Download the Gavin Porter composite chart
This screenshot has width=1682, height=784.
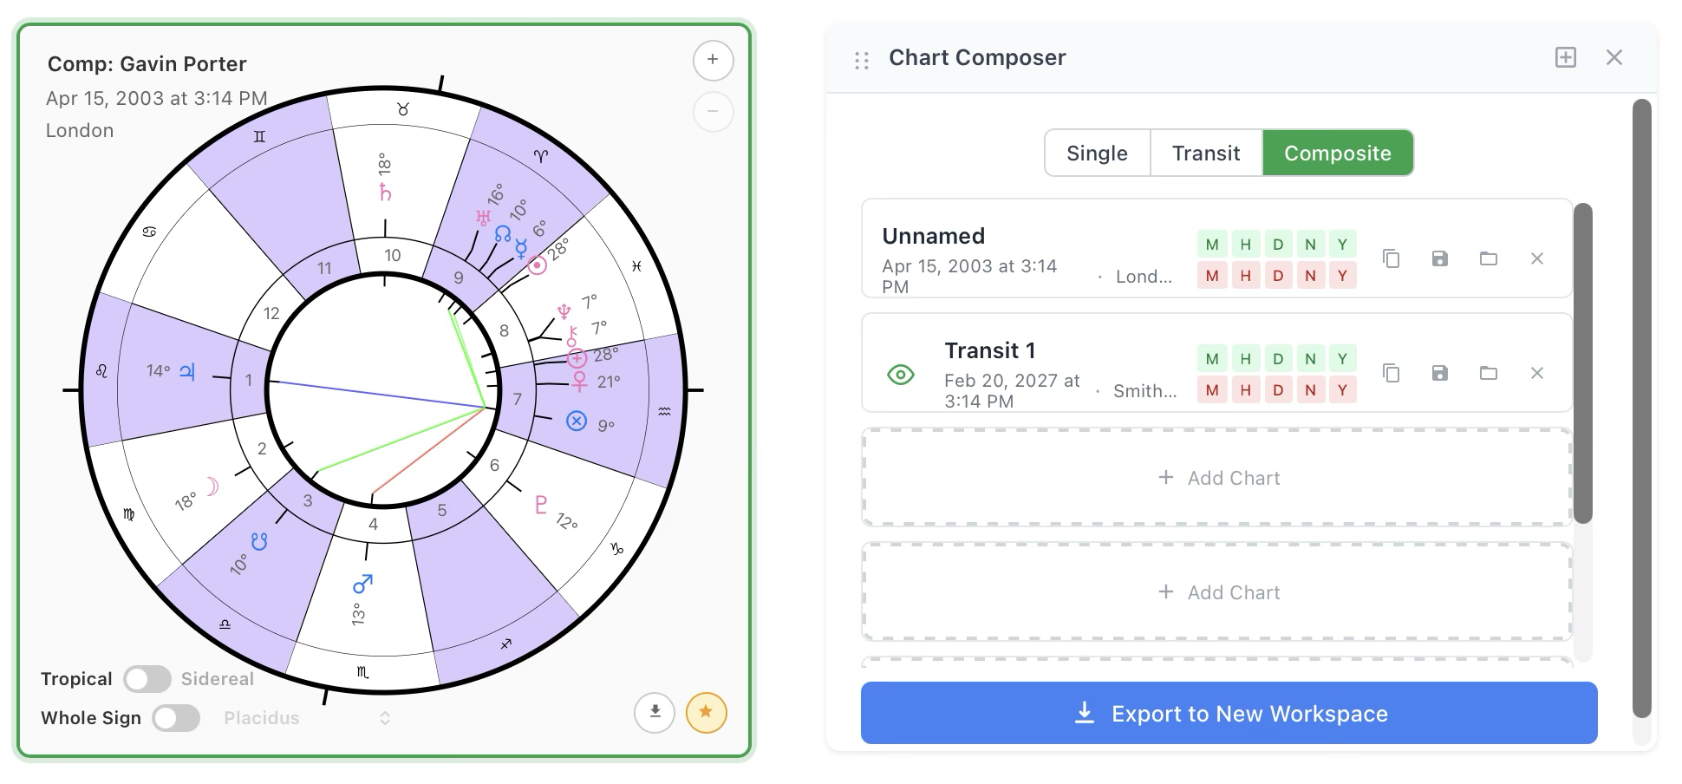pyautogui.click(x=655, y=712)
